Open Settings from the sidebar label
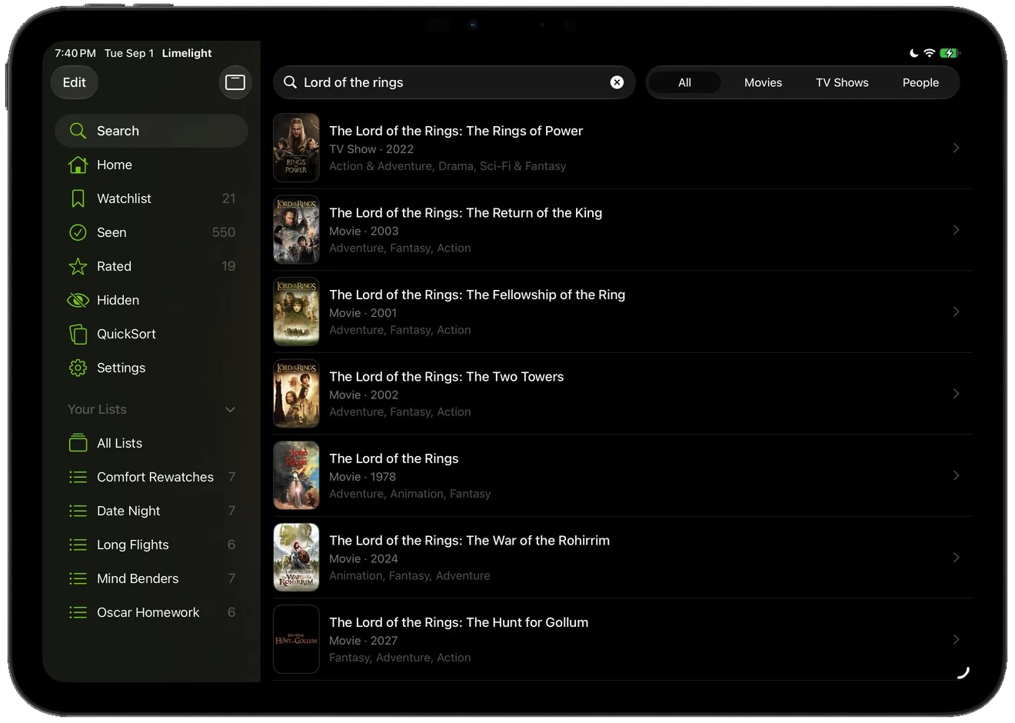Screen dimensions: 1015x723 [x=121, y=368]
